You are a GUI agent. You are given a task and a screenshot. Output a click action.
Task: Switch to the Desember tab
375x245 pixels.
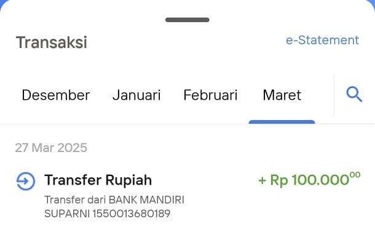[56, 95]
